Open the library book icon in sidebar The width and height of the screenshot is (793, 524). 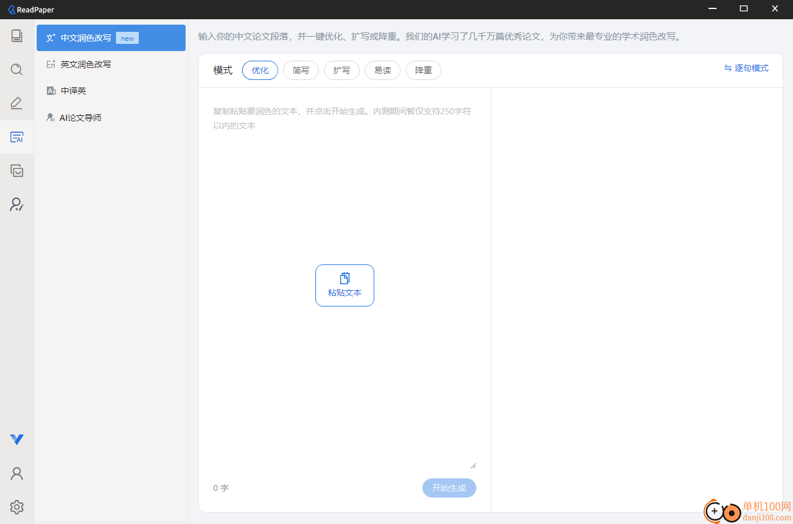coord(17,35)
